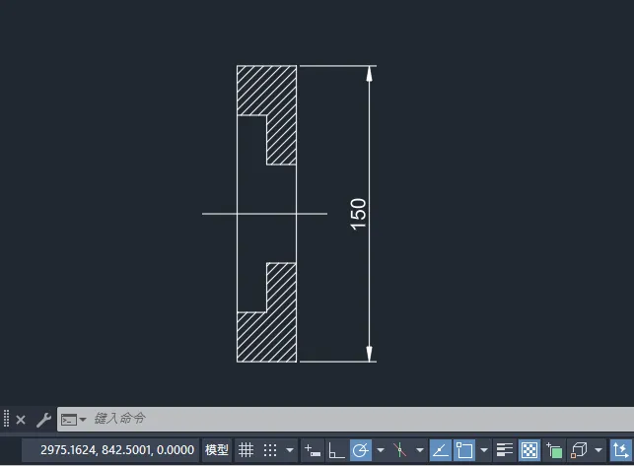Toggle ortho mode icon
The height and width of the screenshot is (466, 634).
click(336, 450)
